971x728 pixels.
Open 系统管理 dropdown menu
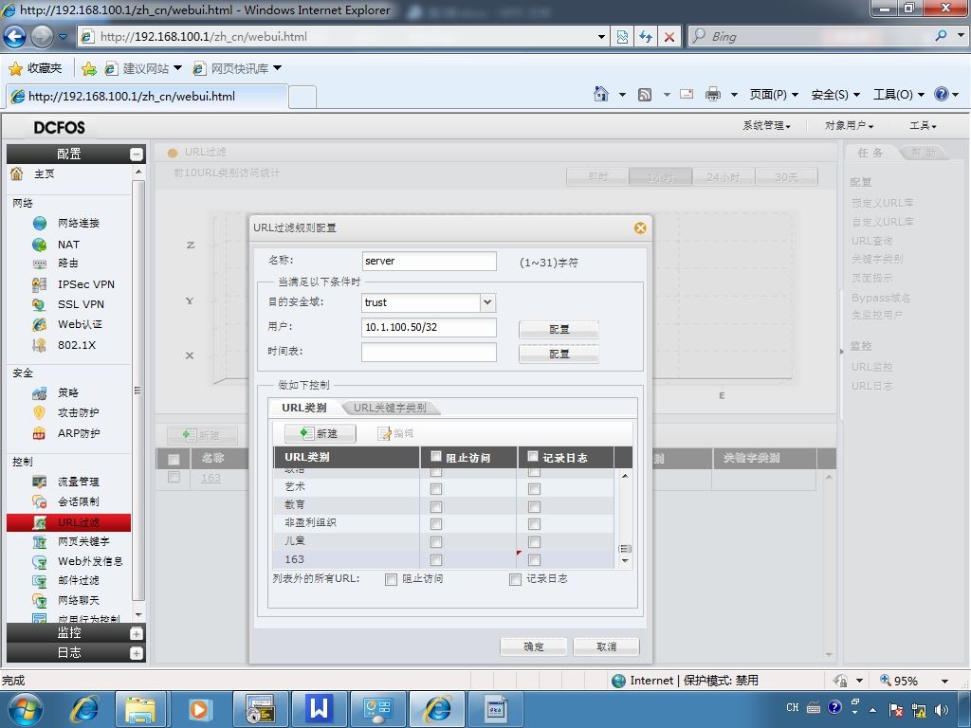766,126
